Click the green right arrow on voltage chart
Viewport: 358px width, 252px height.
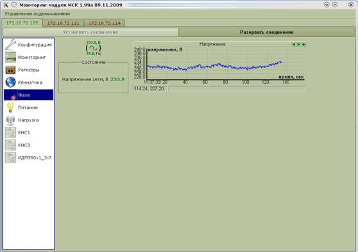(x=298, y=44)
